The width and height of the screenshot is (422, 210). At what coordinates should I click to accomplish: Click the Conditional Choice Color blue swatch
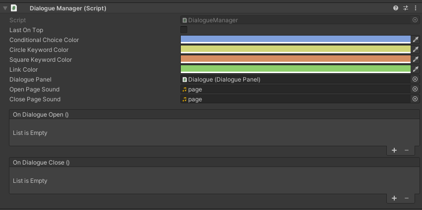295,40
